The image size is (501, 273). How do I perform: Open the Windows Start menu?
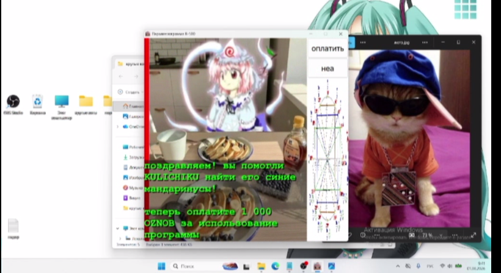click(162, 266)
